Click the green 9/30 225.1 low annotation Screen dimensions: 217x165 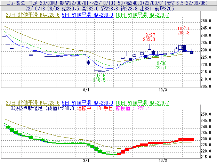(x=161, y=66)
